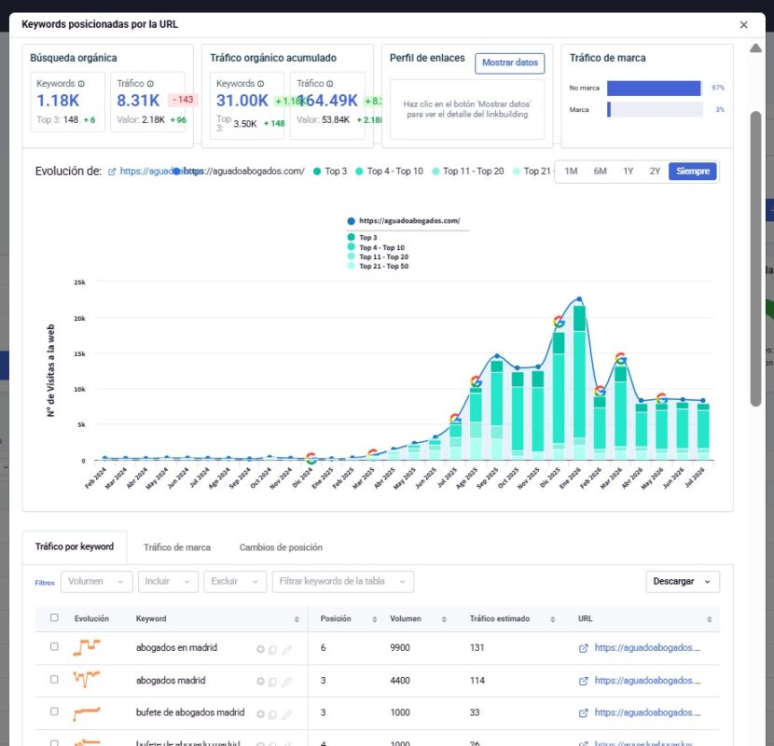Click the add icon for bufete de abogados madrid

pos(260,714)
